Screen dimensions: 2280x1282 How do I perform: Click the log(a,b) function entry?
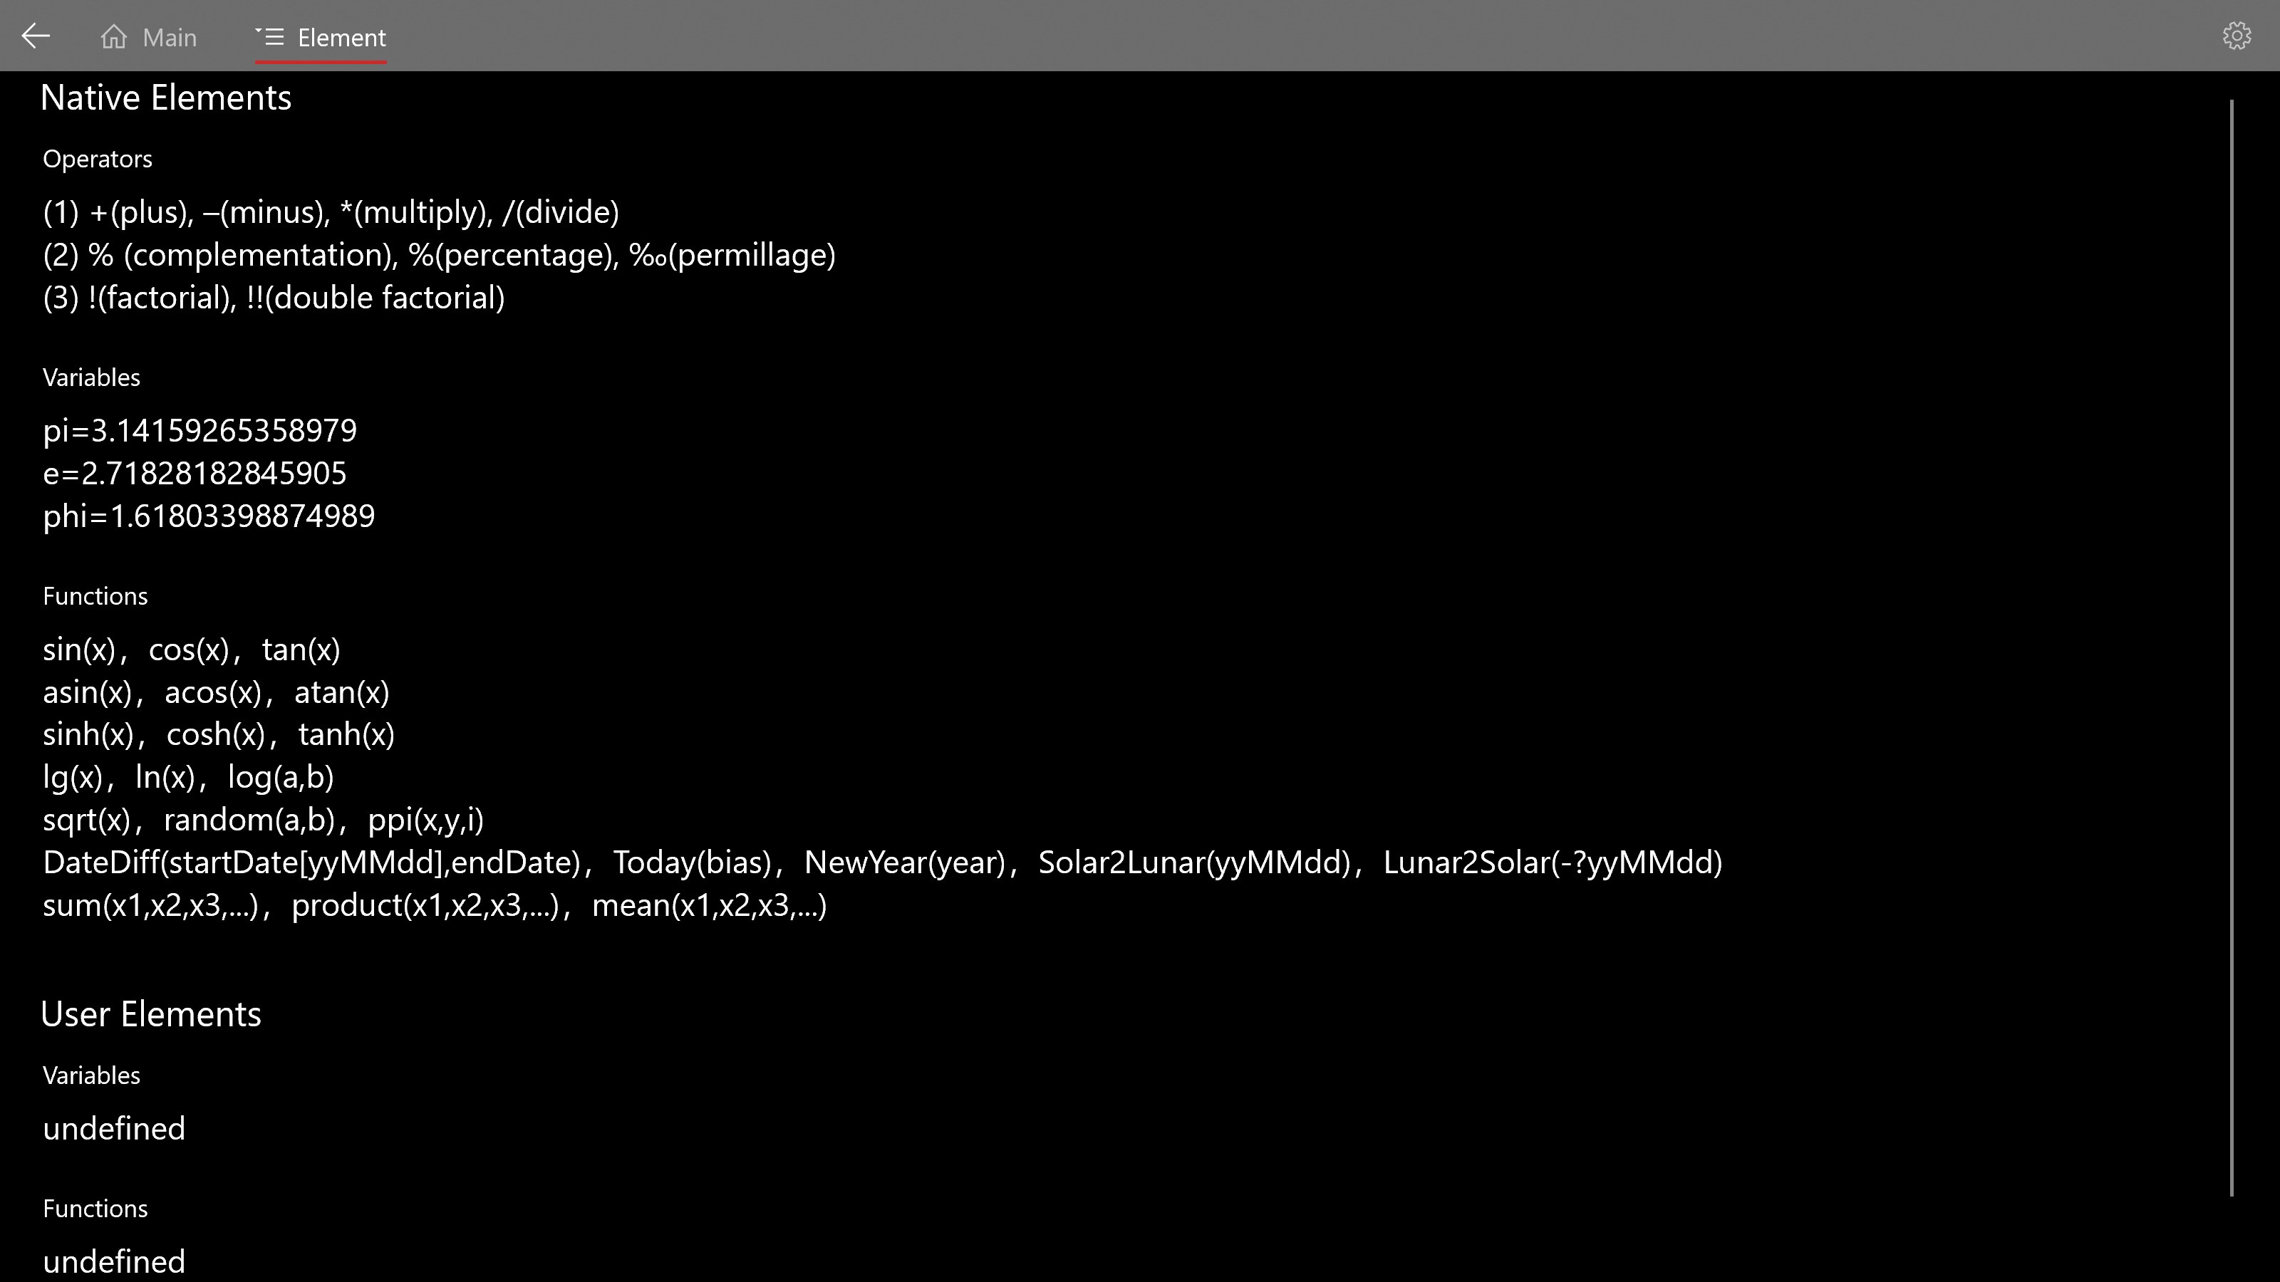[281, 777]
